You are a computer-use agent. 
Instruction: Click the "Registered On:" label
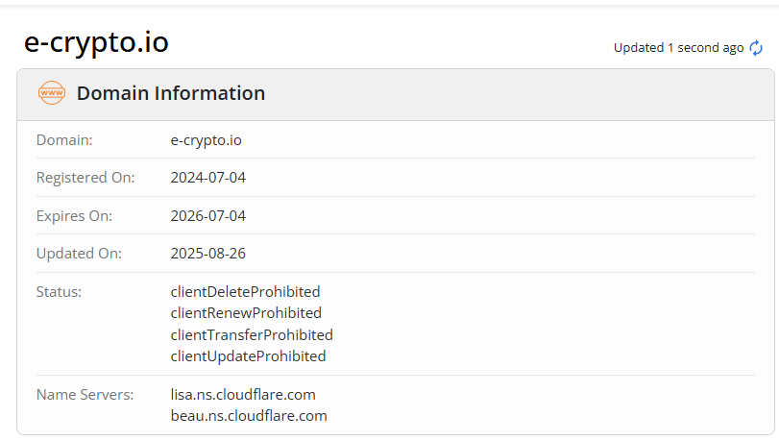tap(85, 178)
